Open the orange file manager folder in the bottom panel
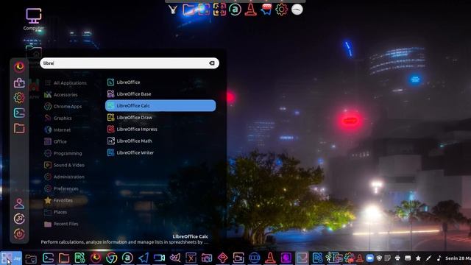Image resolution: width=471 pixels, height=265 pixels. tap(64, 258)
